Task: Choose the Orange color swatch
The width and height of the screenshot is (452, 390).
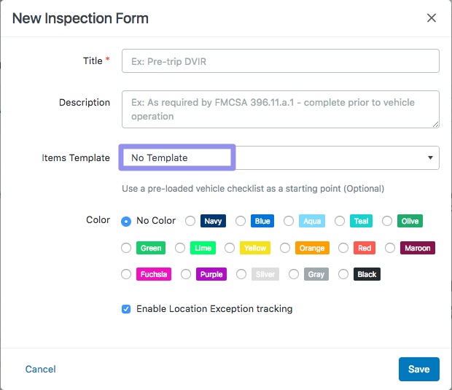Action: (312, 248)
